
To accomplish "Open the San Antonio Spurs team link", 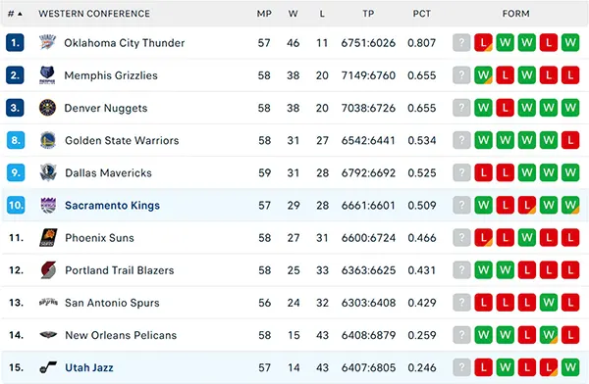I will [x=112, y=303].
